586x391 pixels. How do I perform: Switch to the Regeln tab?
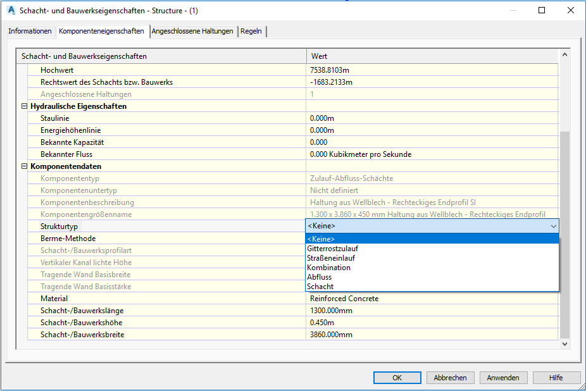(251, 31)
